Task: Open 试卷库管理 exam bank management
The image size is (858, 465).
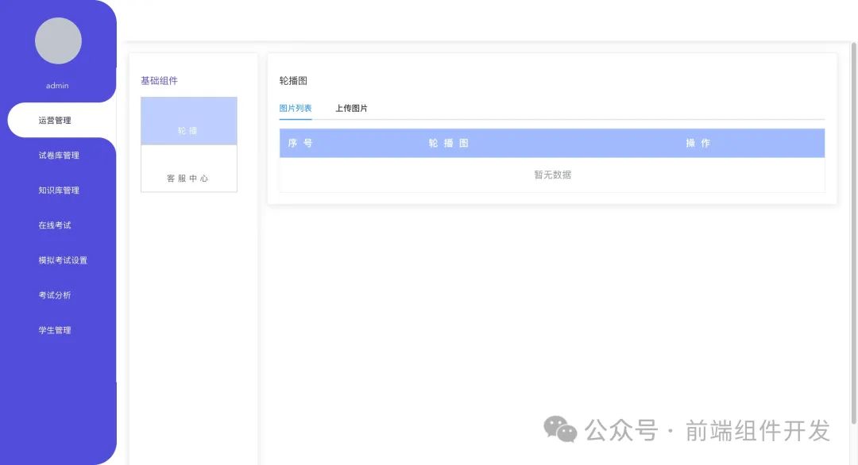Action: [59, 155]
